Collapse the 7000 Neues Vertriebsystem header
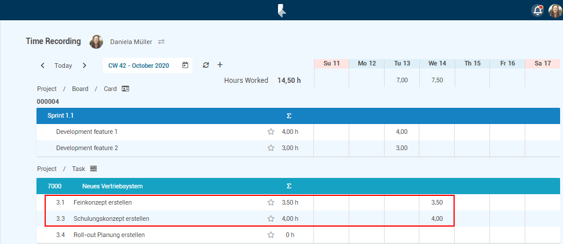This screenshot has width=563, height=244. click(108, 186)
